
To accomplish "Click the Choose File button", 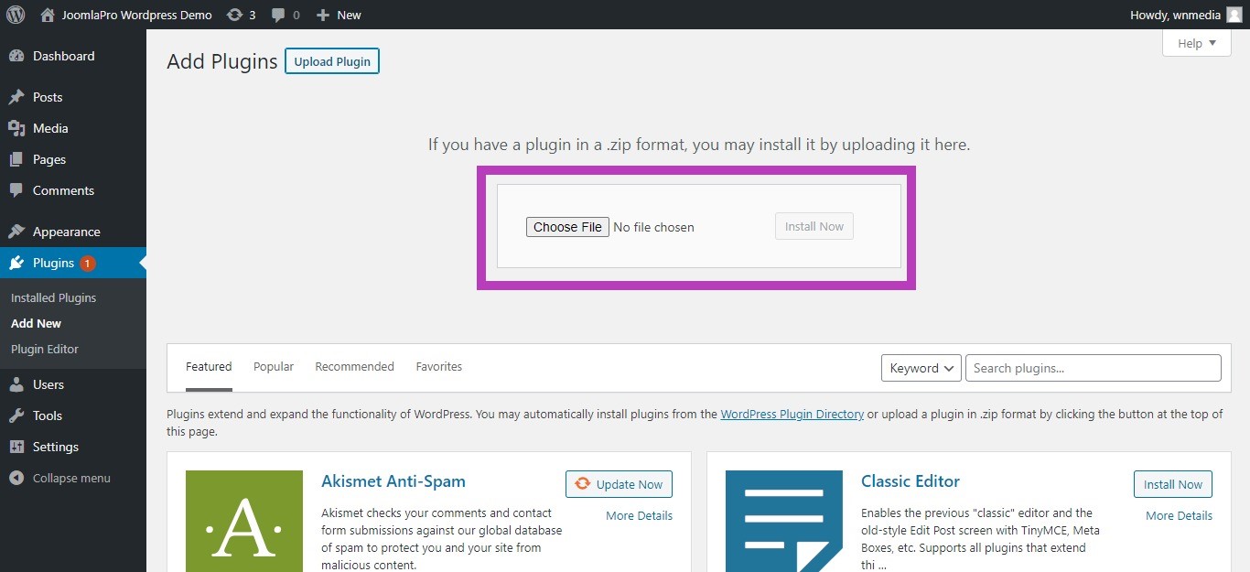I will (x=567, y=227).
